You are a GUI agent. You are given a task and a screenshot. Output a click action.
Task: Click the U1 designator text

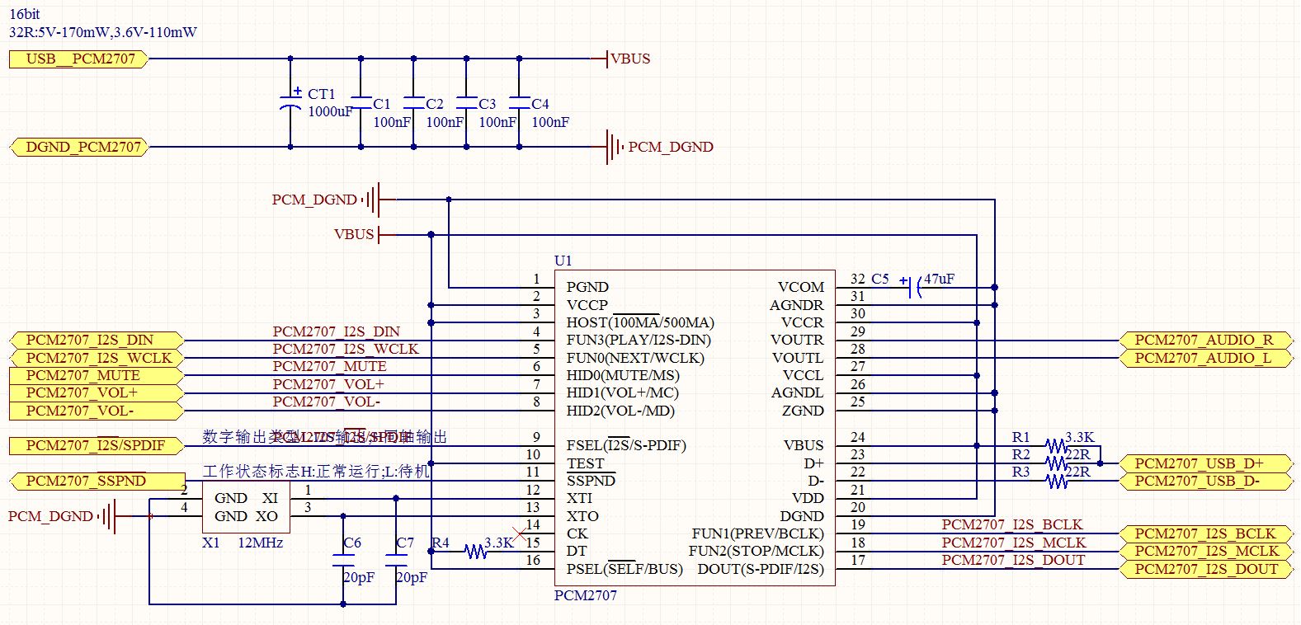click(x=563, y=261)
